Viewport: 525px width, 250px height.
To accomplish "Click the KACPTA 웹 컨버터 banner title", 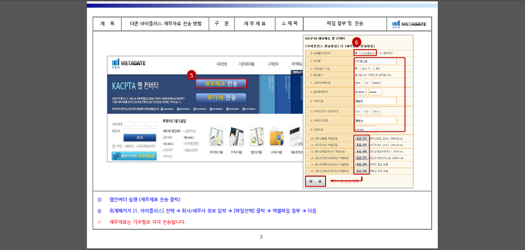I will [135, 86].
